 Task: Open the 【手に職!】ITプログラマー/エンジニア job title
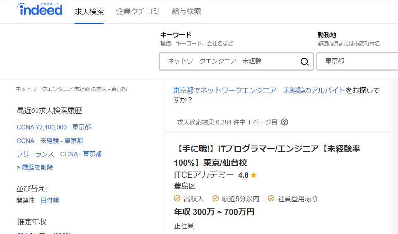pos(267,155)
